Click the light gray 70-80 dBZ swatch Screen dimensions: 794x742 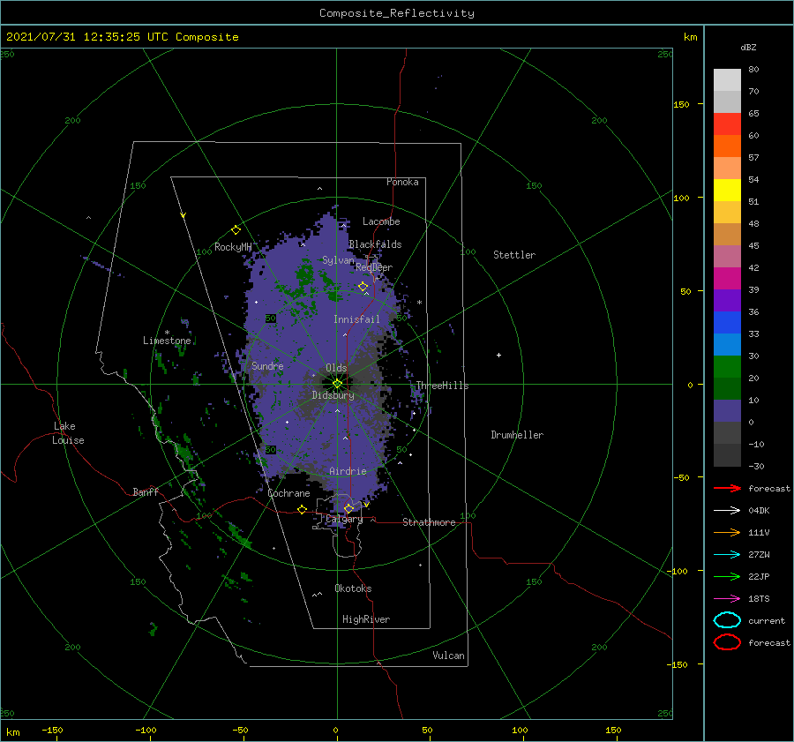[x=727, y=80]
